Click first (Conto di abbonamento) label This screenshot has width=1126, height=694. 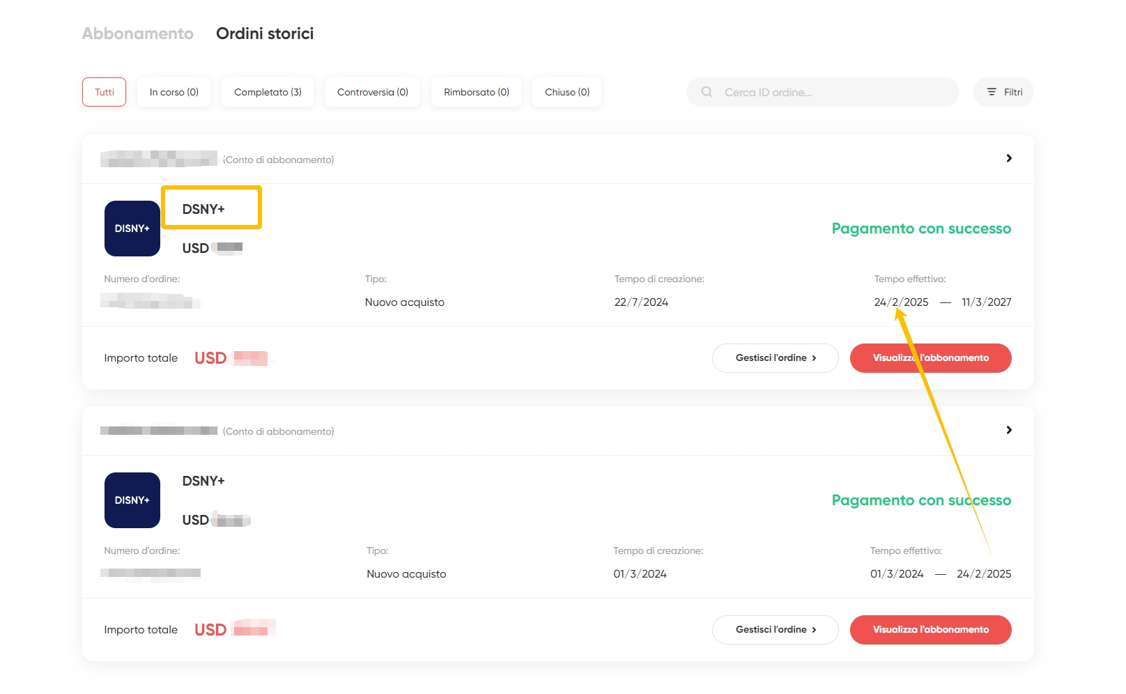[279, 160]
